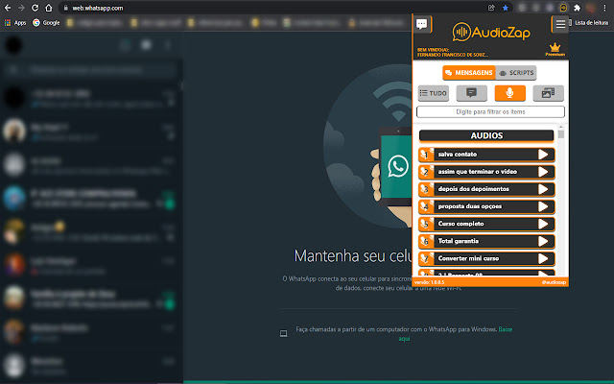Select 'assim que terminar o video' entry
Viewport: 614px width, 384px height.
point(486,172)
